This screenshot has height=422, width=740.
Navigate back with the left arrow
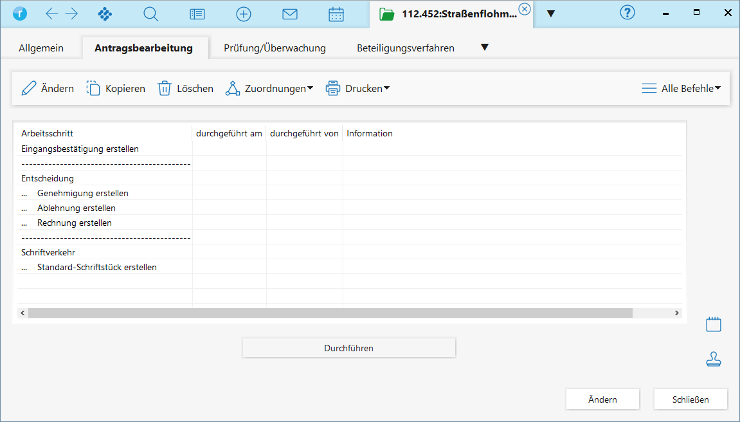[x=52, y=14]
